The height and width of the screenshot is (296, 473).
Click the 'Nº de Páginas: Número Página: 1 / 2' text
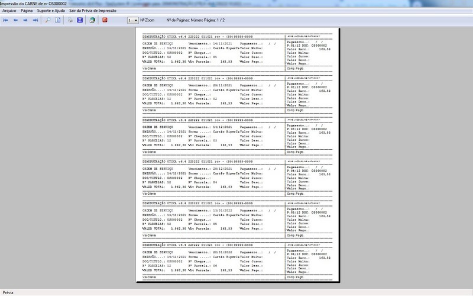[x=196, y=20]
